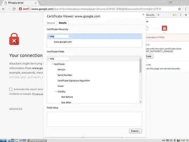The width and height of the screenshot is (189, 142).
Task: Select the Security tab in DevTools
Action: click(x=150, y=15)
